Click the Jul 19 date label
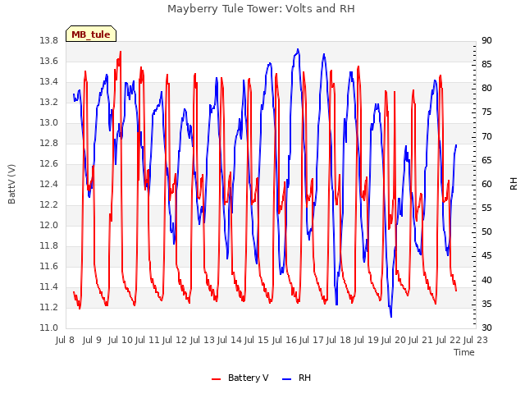Image resolution: width=525 pixels, height=394 pixels. coord(367,341)
